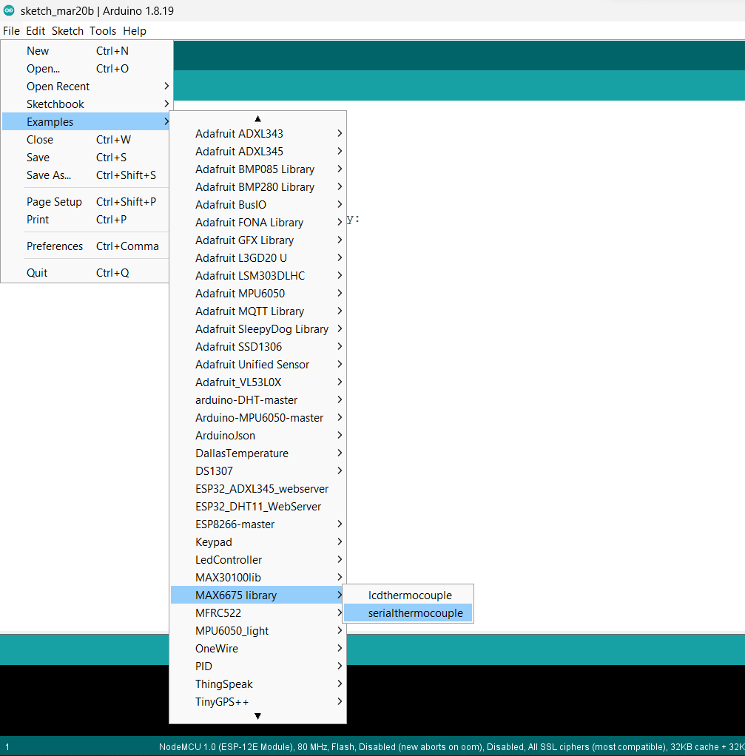Expand the Open Recent submenu
The width and height of the screenshot is (745, 756).
(58, 86)
